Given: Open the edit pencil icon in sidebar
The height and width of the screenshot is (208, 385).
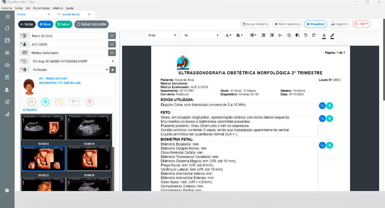Looking at the screenshot, I should (7, 102).
